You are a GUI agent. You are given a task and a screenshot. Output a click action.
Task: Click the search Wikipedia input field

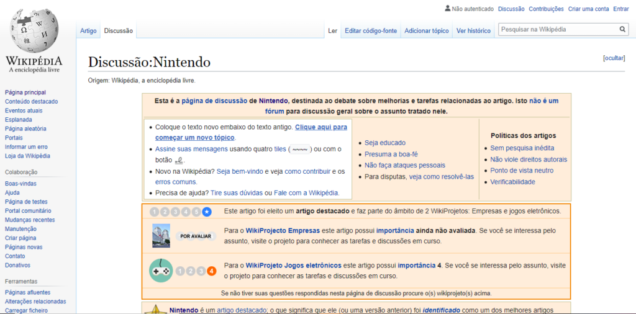[x=557, y=29]
